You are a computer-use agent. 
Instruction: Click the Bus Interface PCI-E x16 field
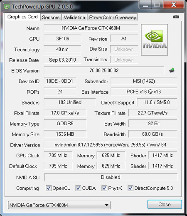(x=144, y=92)
